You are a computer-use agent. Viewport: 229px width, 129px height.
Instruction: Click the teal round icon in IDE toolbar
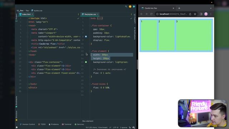pyautogui.click(x=134, y=6)
